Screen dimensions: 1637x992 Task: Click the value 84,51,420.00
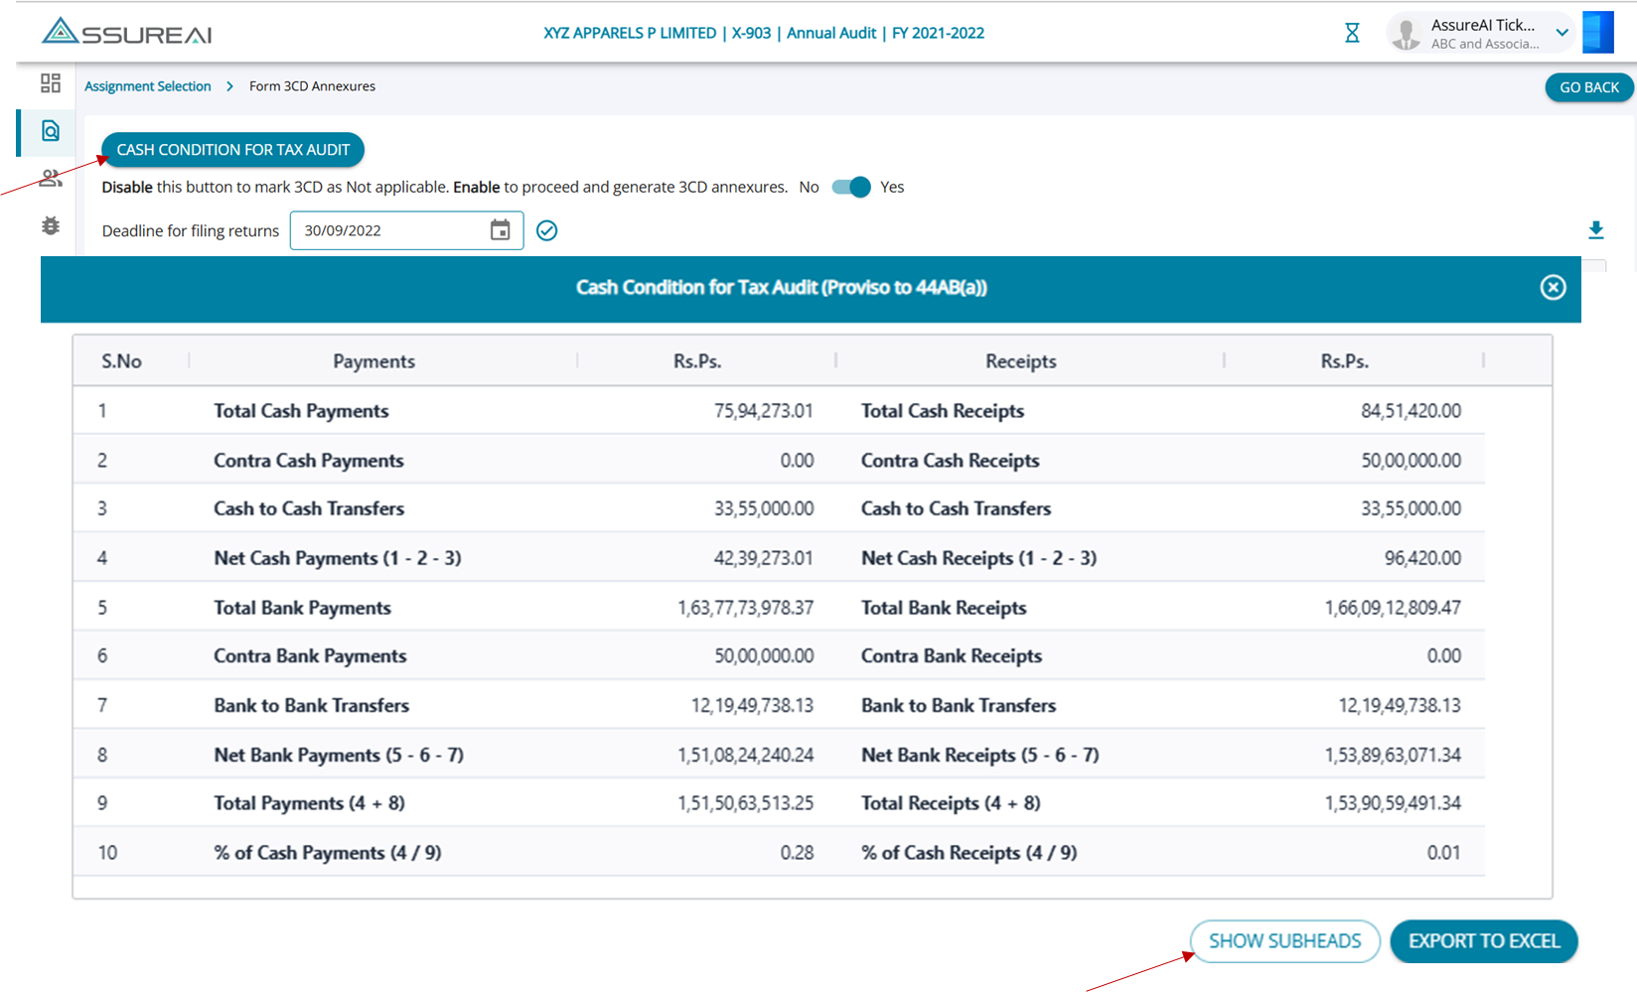[1411, 411]
